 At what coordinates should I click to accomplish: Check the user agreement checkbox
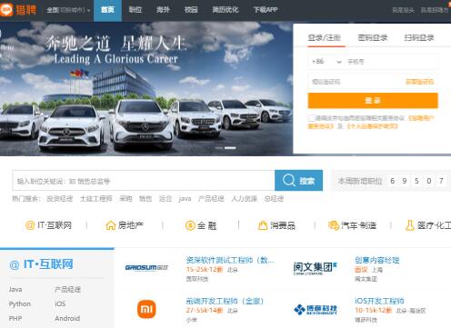click(x=311, y=118)
